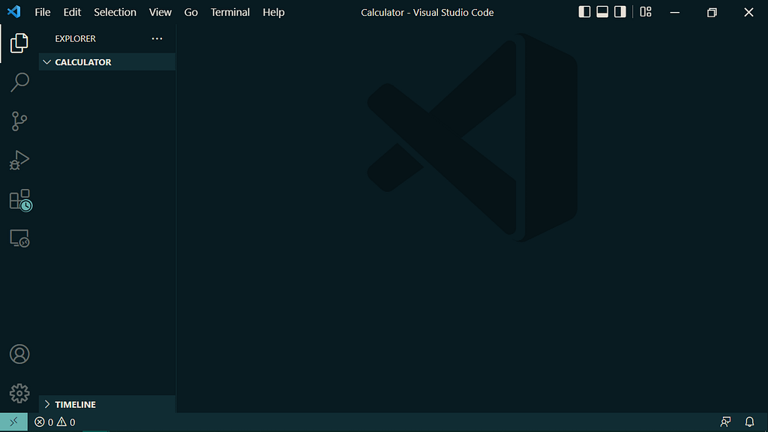Open the Customize Layout button
The height and width of the screenshot is (432, 768).
[646, 12]
